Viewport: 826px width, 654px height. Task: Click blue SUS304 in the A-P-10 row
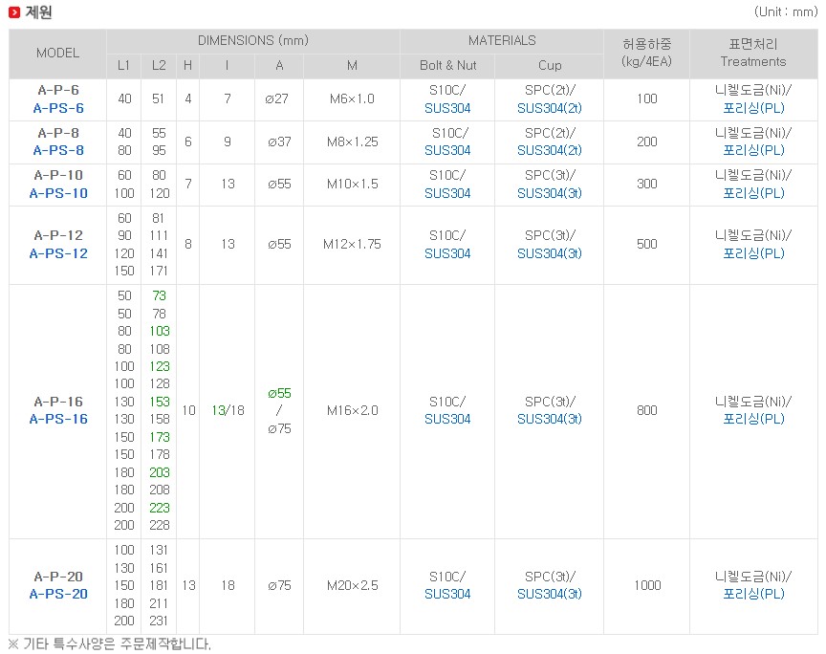(447, 193)
